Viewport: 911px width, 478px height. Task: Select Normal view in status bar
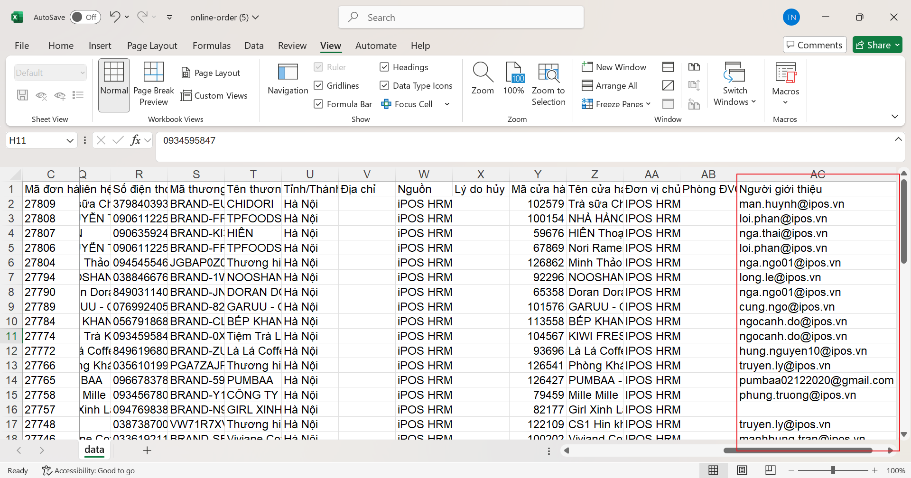(713, 470)
